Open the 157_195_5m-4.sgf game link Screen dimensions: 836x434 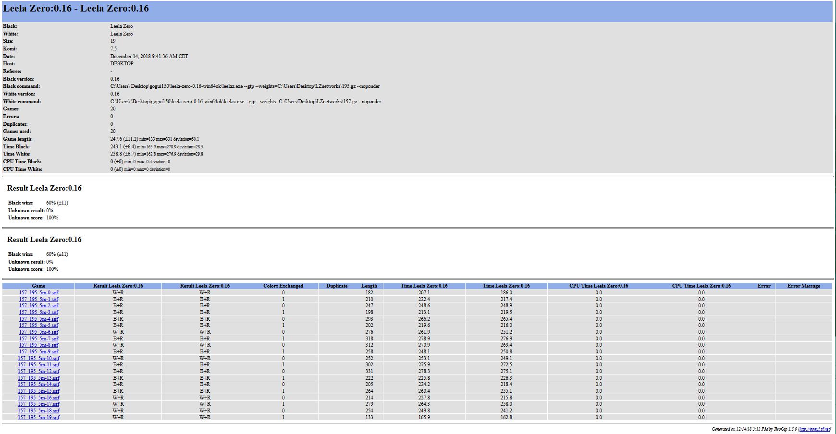tap(38, 319)
